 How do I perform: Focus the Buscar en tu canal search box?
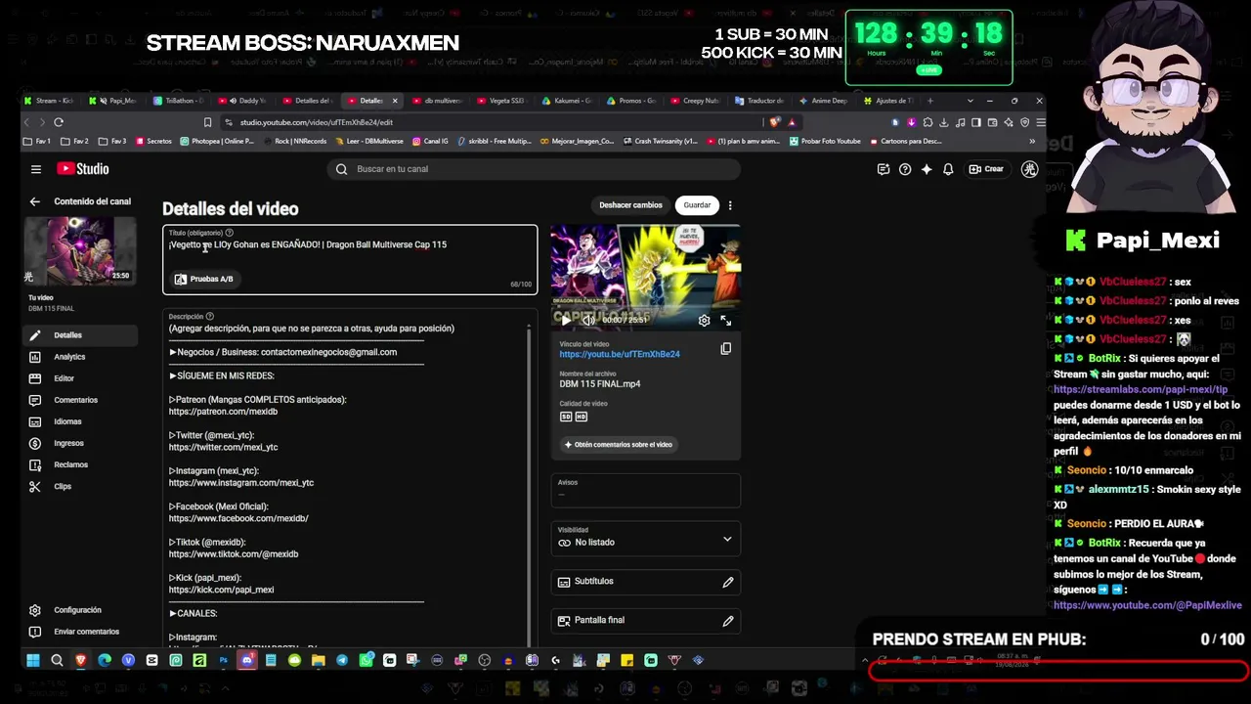[x=534, y=169]
